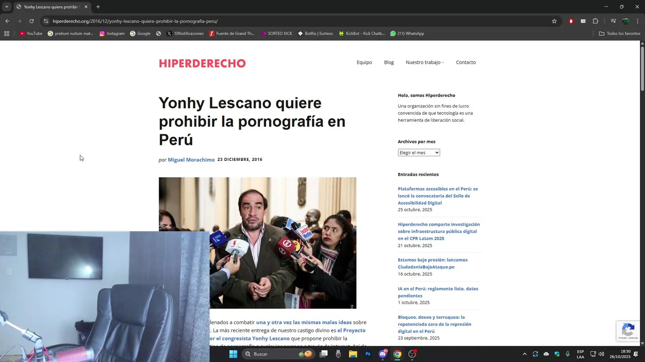Open the cloud OneDrive tray icon

pos(546,354)
